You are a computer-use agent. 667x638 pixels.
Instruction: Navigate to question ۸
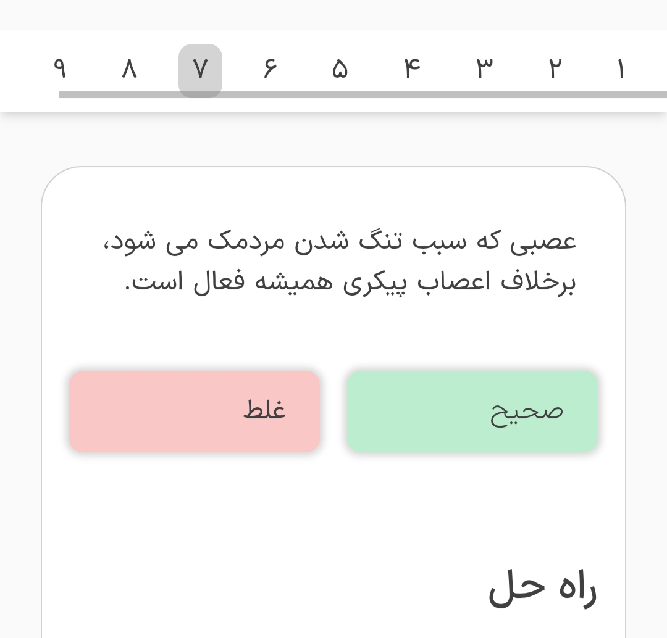[128, 69]
